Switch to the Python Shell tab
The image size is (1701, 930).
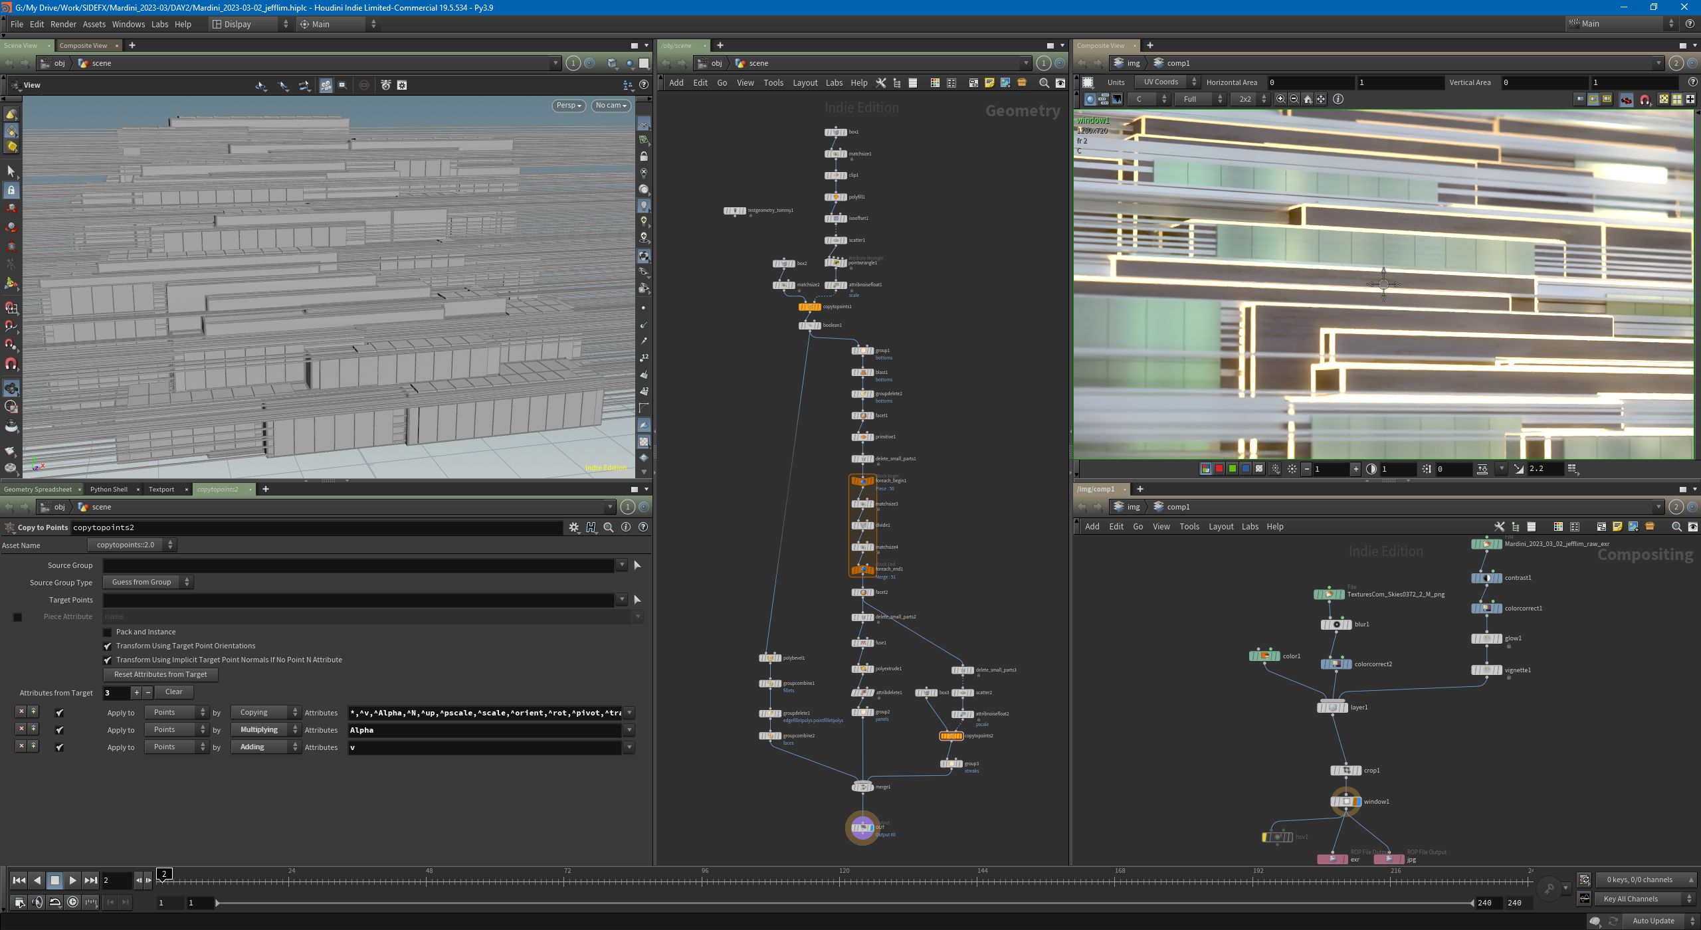109,490
